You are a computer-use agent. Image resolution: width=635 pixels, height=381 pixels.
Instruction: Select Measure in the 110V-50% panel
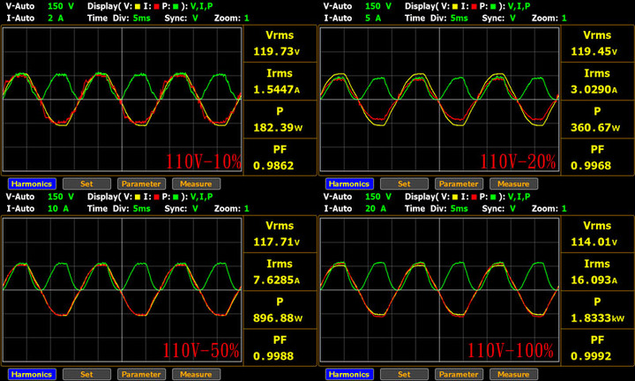pos(196,374)
